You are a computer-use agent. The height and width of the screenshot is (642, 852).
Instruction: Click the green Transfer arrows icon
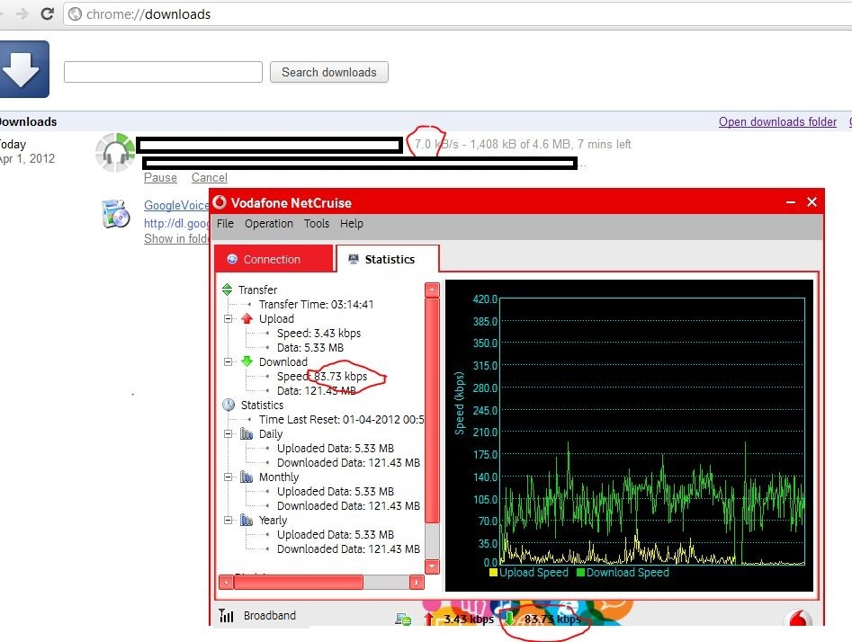[227, 290]
